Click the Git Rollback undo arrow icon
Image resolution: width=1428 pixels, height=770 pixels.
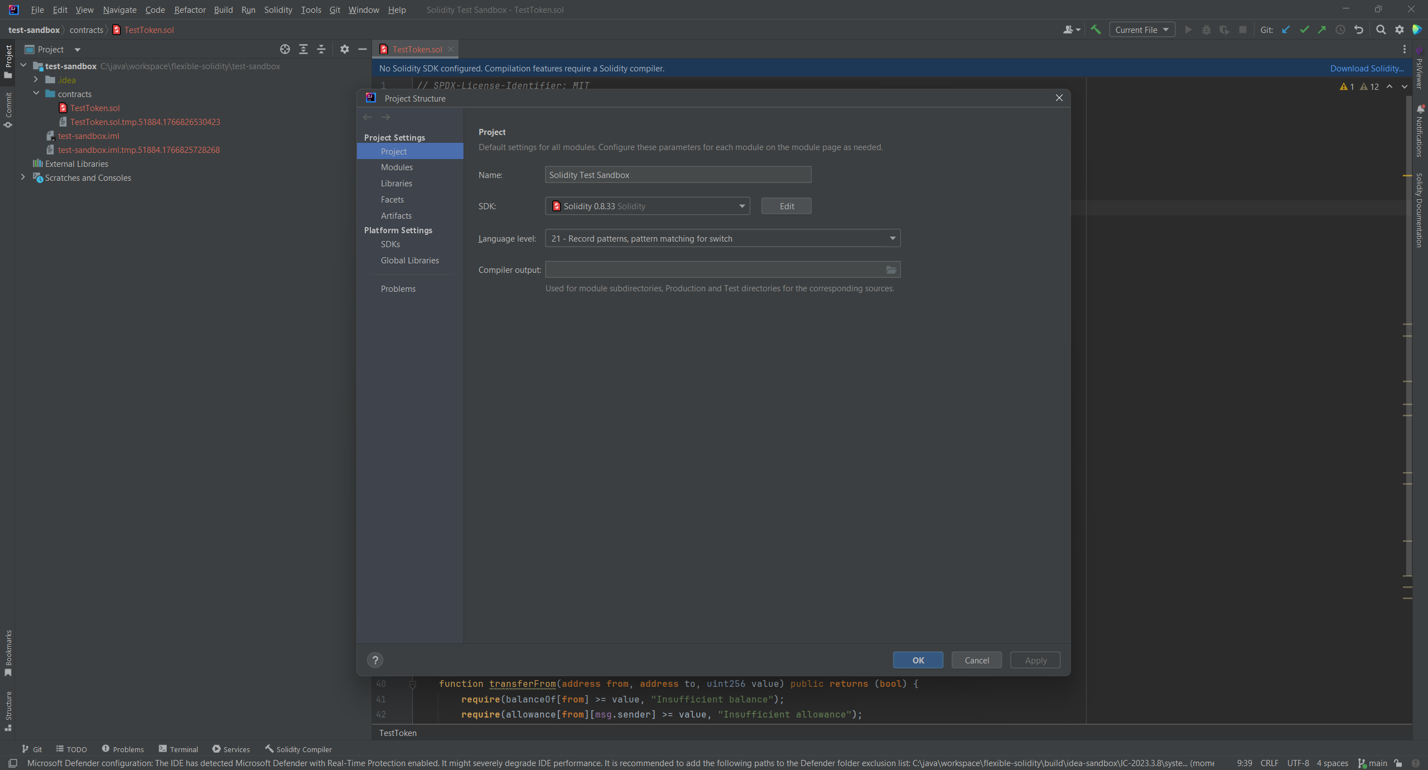coord(1359,30)
